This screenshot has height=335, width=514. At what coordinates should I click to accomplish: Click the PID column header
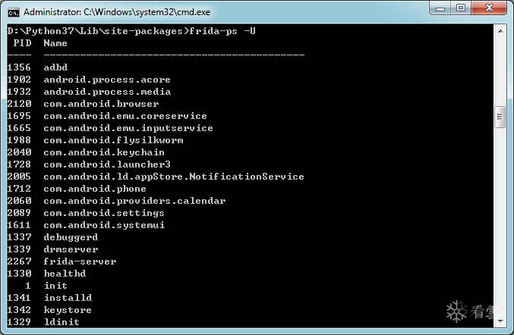(x=22, y=43)
